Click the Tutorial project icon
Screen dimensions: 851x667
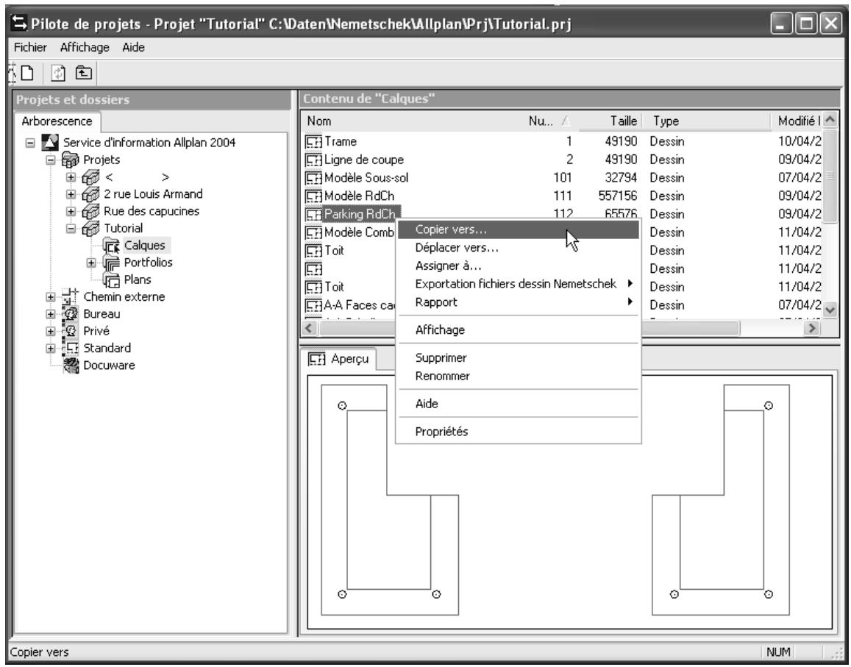pyautogui.click(x=90, y=229)
